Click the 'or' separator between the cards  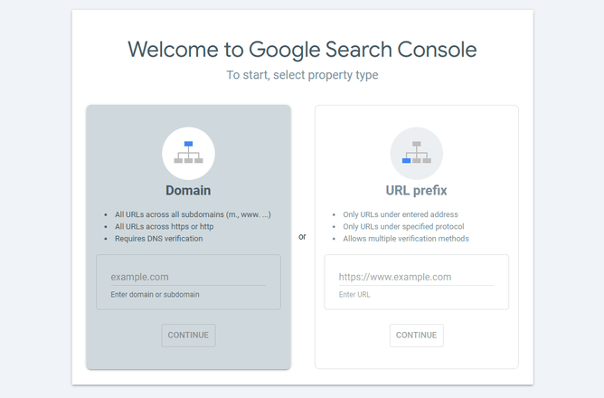pos(302,237)
